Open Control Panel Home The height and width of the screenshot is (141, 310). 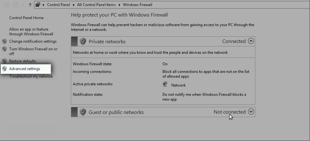click(26, 18)
